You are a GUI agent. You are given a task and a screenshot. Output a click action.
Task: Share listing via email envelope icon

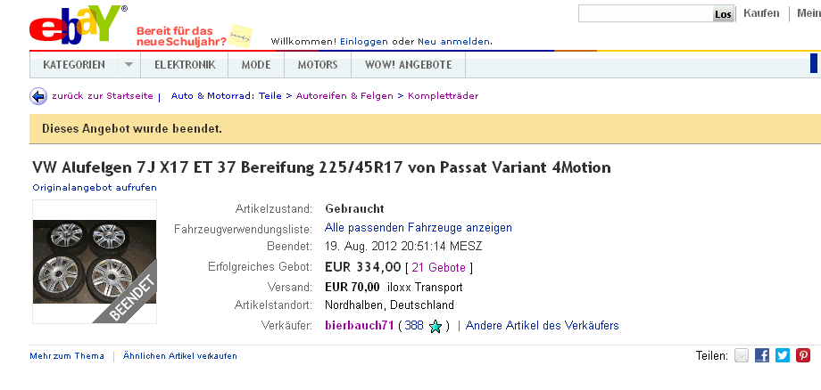(742, 355)
